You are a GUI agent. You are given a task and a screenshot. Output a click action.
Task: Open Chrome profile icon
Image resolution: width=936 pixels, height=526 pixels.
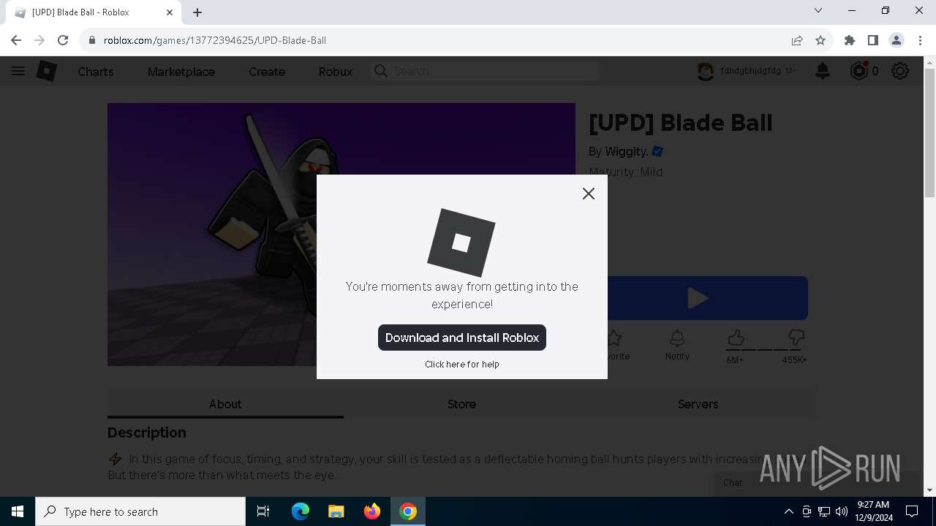coord(897,40)
